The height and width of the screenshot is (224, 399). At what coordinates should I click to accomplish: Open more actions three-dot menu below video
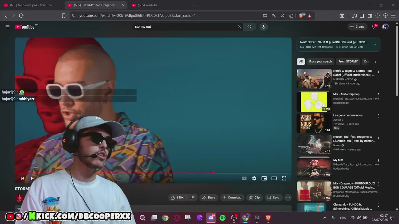pos(288,198)
